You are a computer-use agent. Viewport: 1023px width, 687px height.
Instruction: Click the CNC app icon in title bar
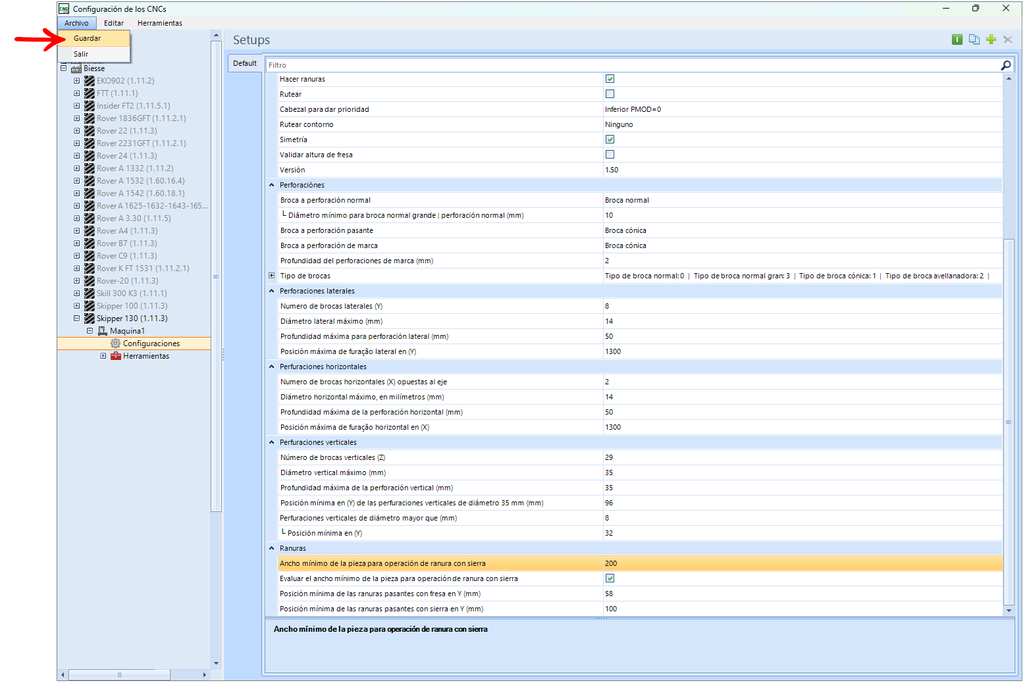[64, 9]
